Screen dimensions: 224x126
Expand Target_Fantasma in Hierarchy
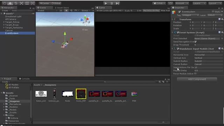point(4,28)
